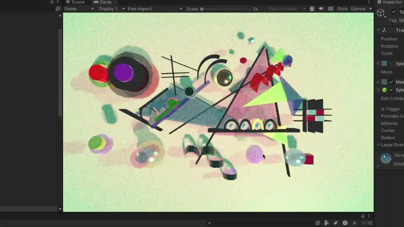The image size is (404, 227).
Task: Click the material preview sphere thumbnail
Action: [x=386, y=159]
